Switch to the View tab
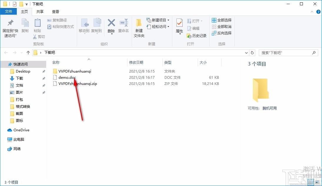The width and height of the screenshot is (322, 186). point(56,12)
